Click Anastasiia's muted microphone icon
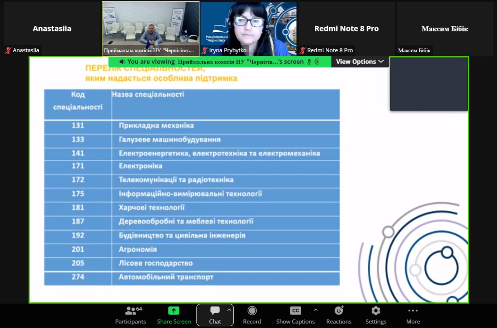The image size is (497, 328). (8, 50)
